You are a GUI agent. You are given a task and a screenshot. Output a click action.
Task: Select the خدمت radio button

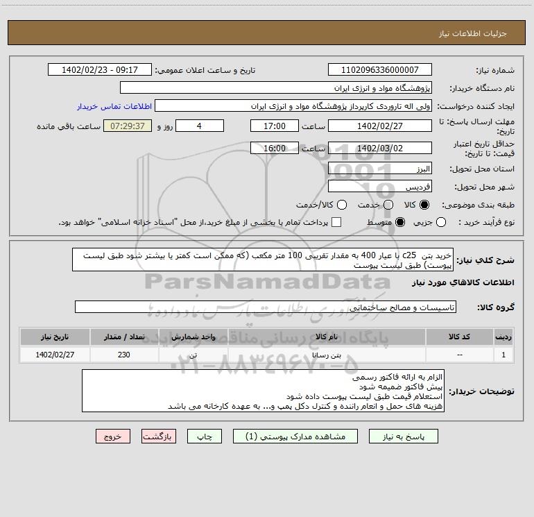(x=388, y=205)
